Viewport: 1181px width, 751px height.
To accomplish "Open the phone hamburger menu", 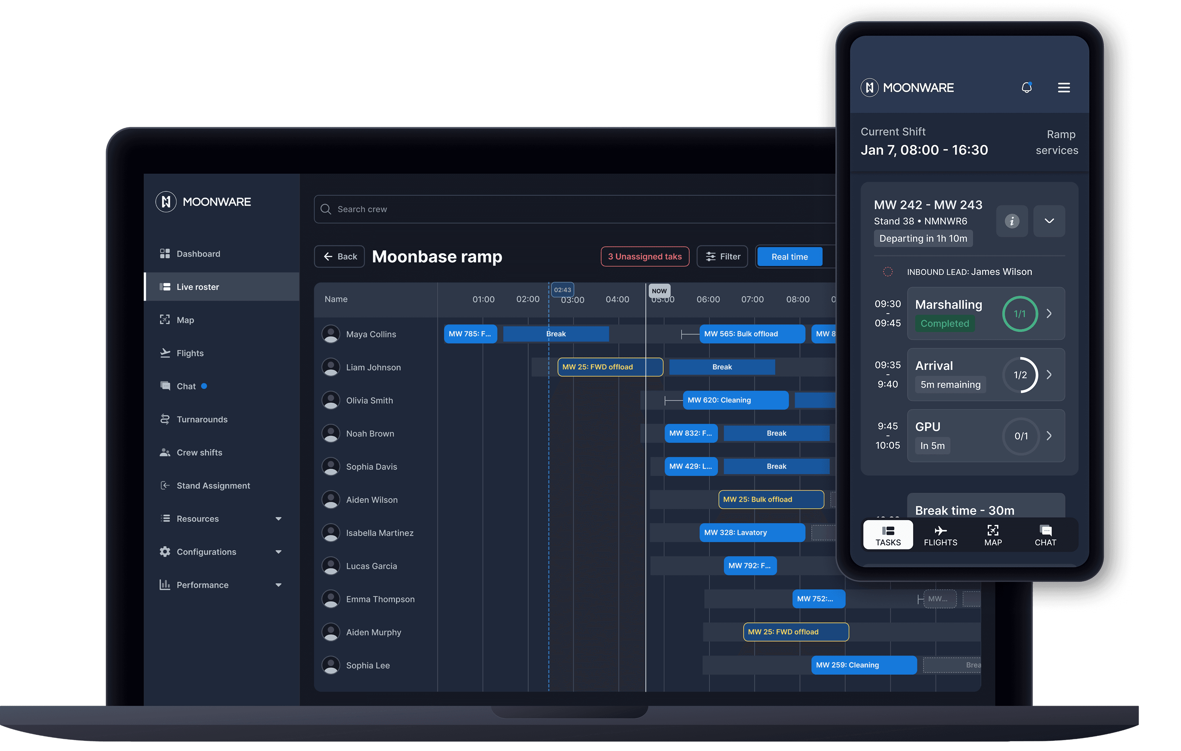I will click(1063, 88).
